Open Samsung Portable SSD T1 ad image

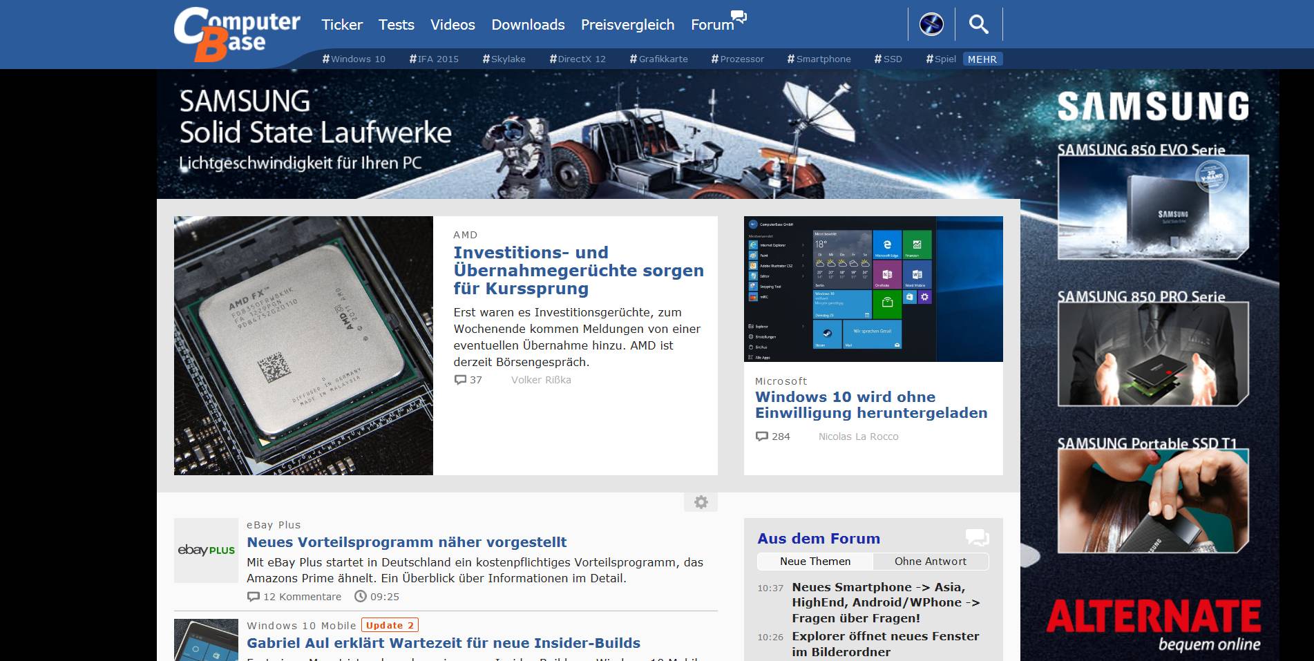[x=1153, y=501]
